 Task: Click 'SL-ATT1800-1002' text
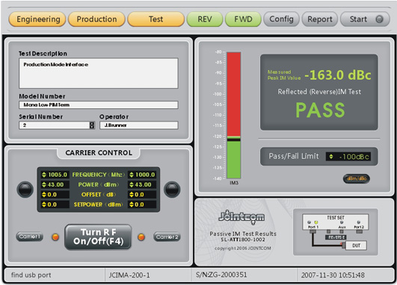tap(243, 239)
